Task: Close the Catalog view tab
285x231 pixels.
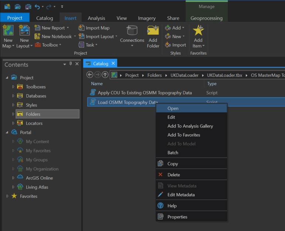Action: (113, 63)
